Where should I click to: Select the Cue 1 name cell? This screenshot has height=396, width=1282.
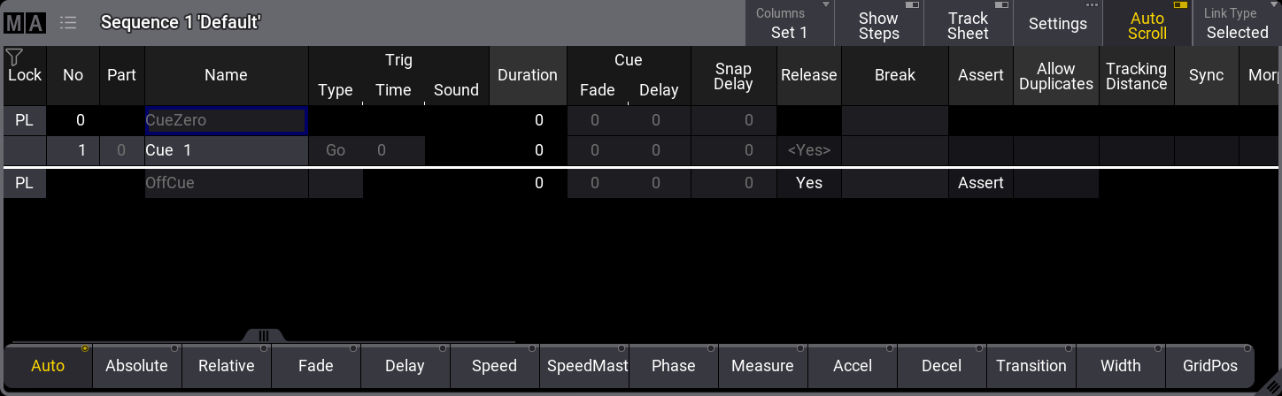(226, 150)
